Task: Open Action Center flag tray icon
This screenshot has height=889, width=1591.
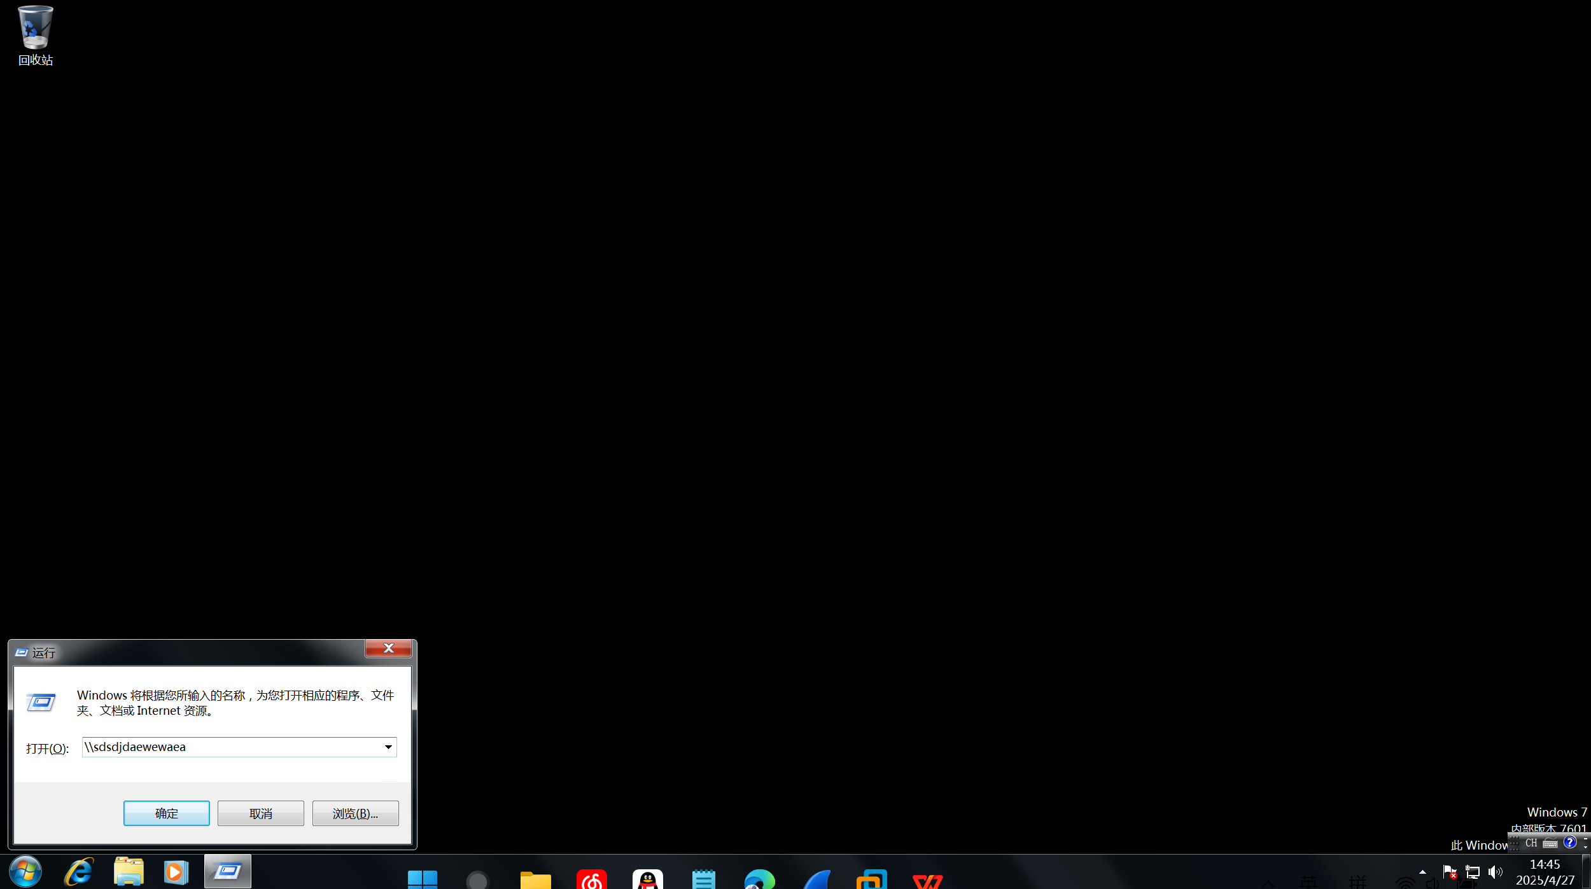Action: tap(1450, 872)
